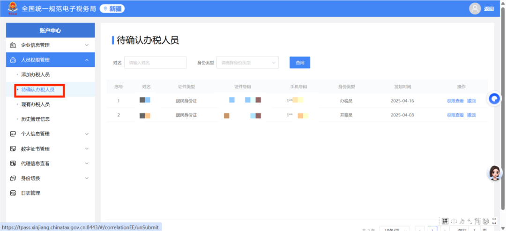The image size is (506, 231).
Task: Toggle the 中 language mode IME icon
Action: 454,221
